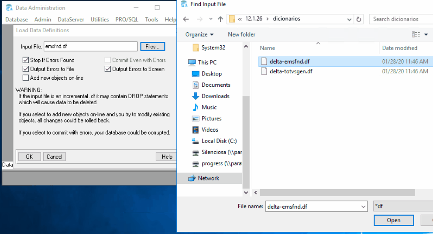Enable Add new objects on-line checkbox

click(x=26, y=78)
